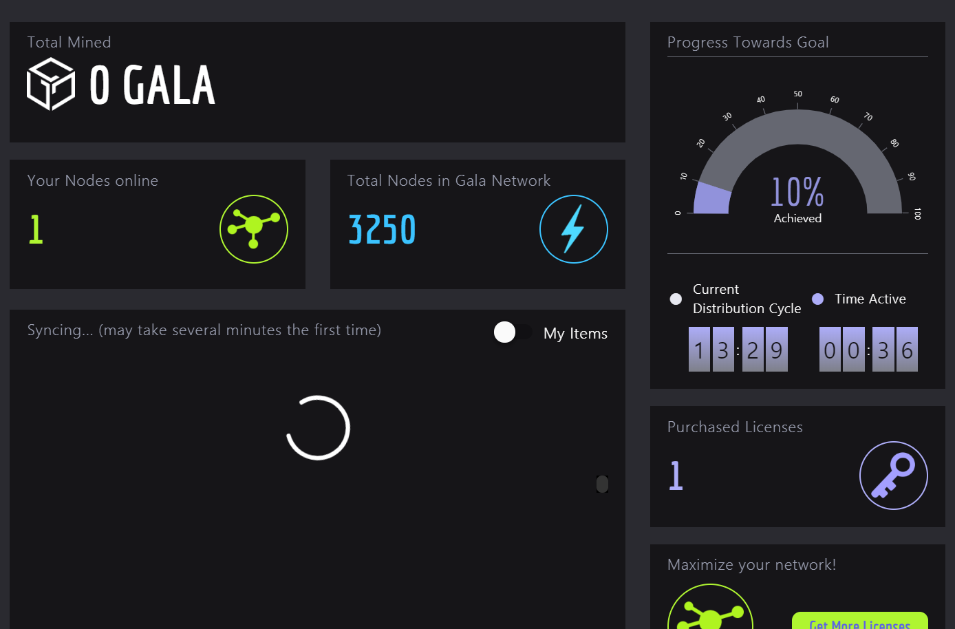Click the Maximize your network! heading
The height and width of the screenshot is (629, 955).
752,565
